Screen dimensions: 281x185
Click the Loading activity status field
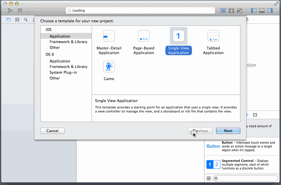140,10
